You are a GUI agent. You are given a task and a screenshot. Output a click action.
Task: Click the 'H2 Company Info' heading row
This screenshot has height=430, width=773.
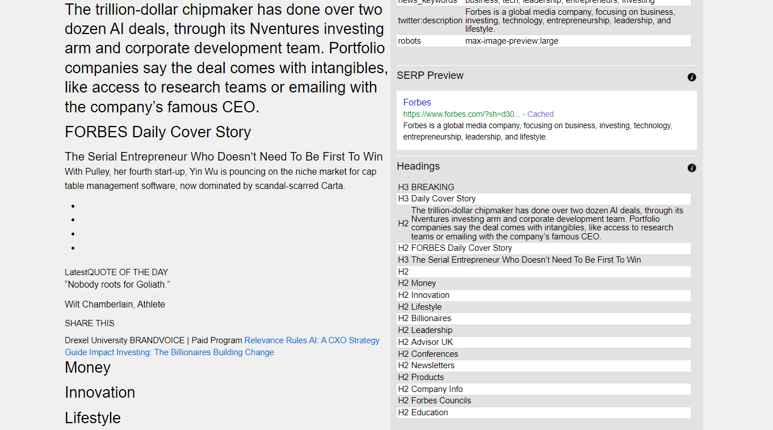(x=544, y=389)
